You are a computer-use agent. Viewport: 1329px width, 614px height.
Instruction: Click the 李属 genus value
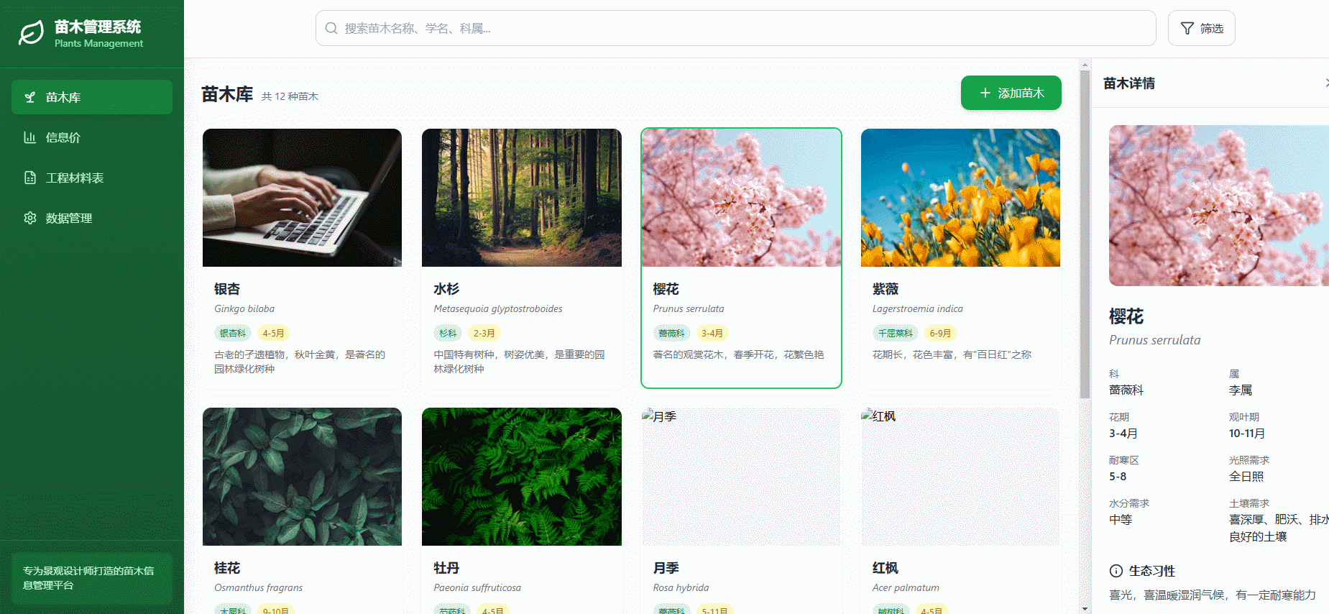coord(1241,390)
